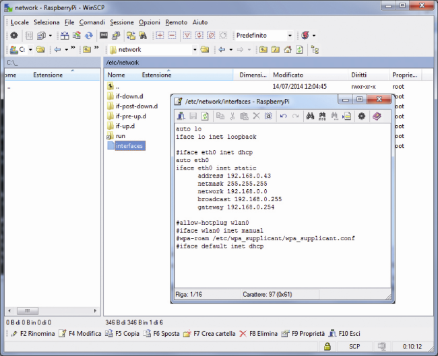This screenshot has width=438, height=356.
Task: Open editor preferences with the gear icon
Action: click(362, 116)
